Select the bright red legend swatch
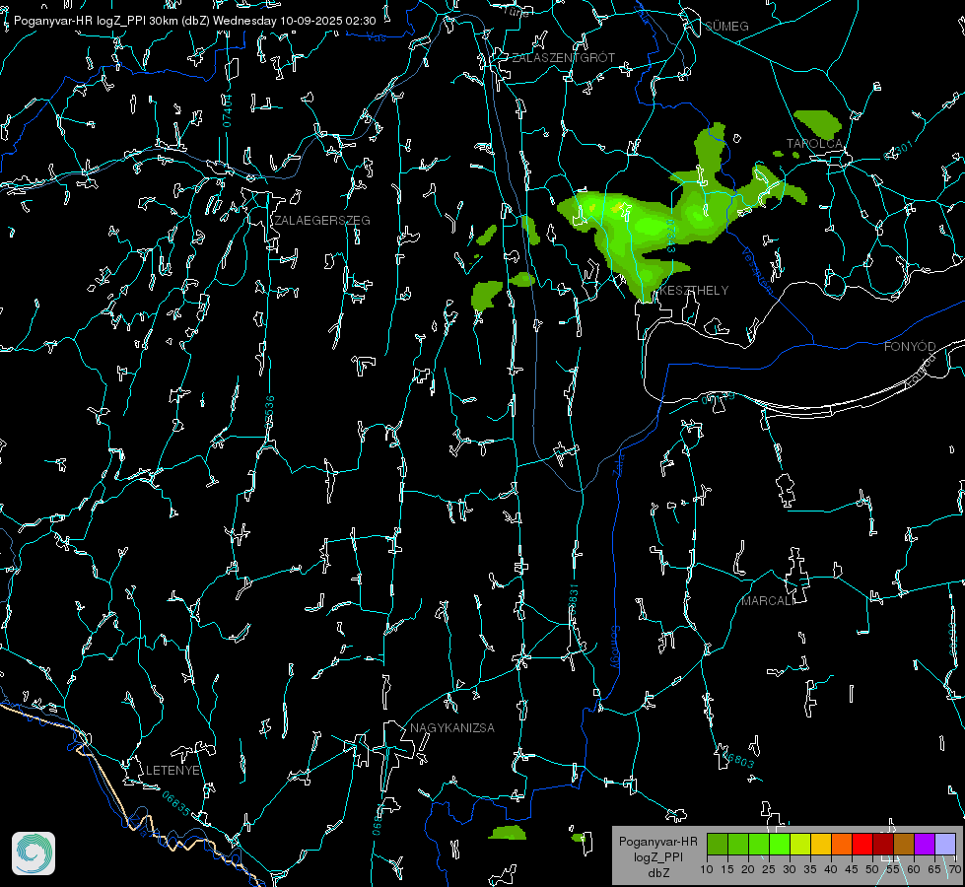The image size is (965, 887). click(x=862, y=844)
